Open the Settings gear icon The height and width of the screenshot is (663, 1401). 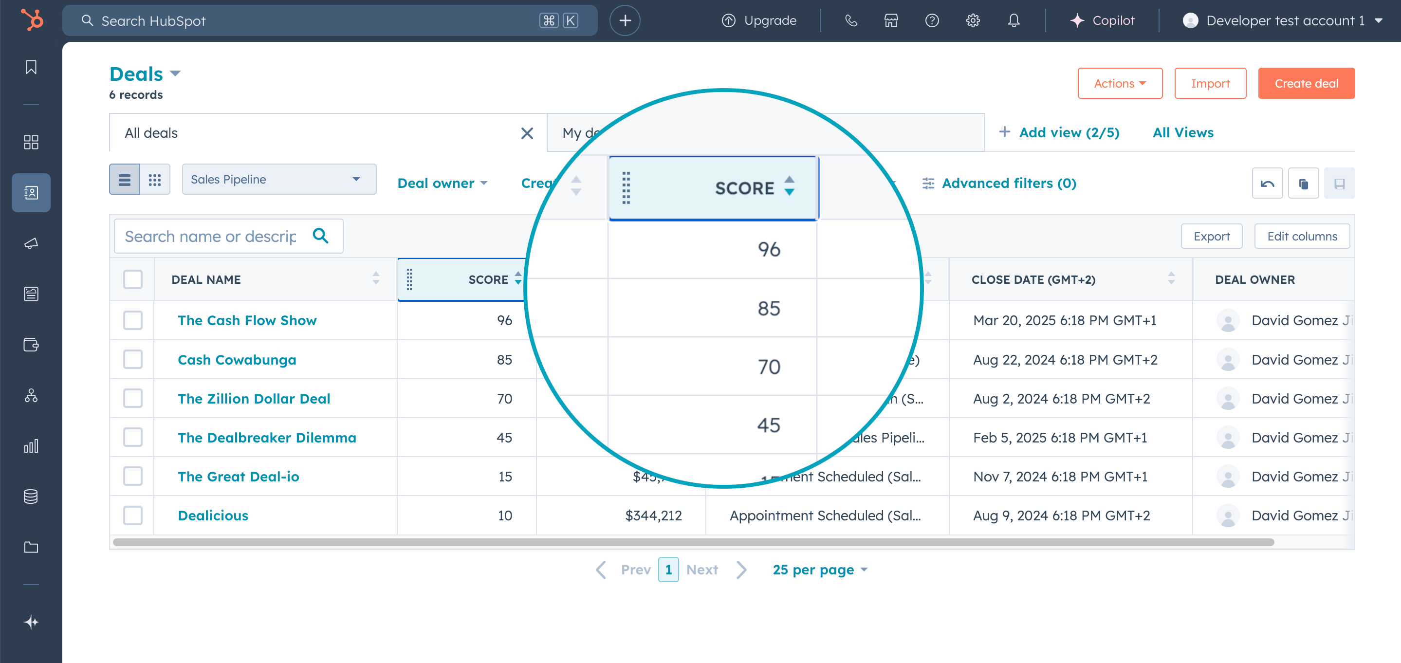973,20
